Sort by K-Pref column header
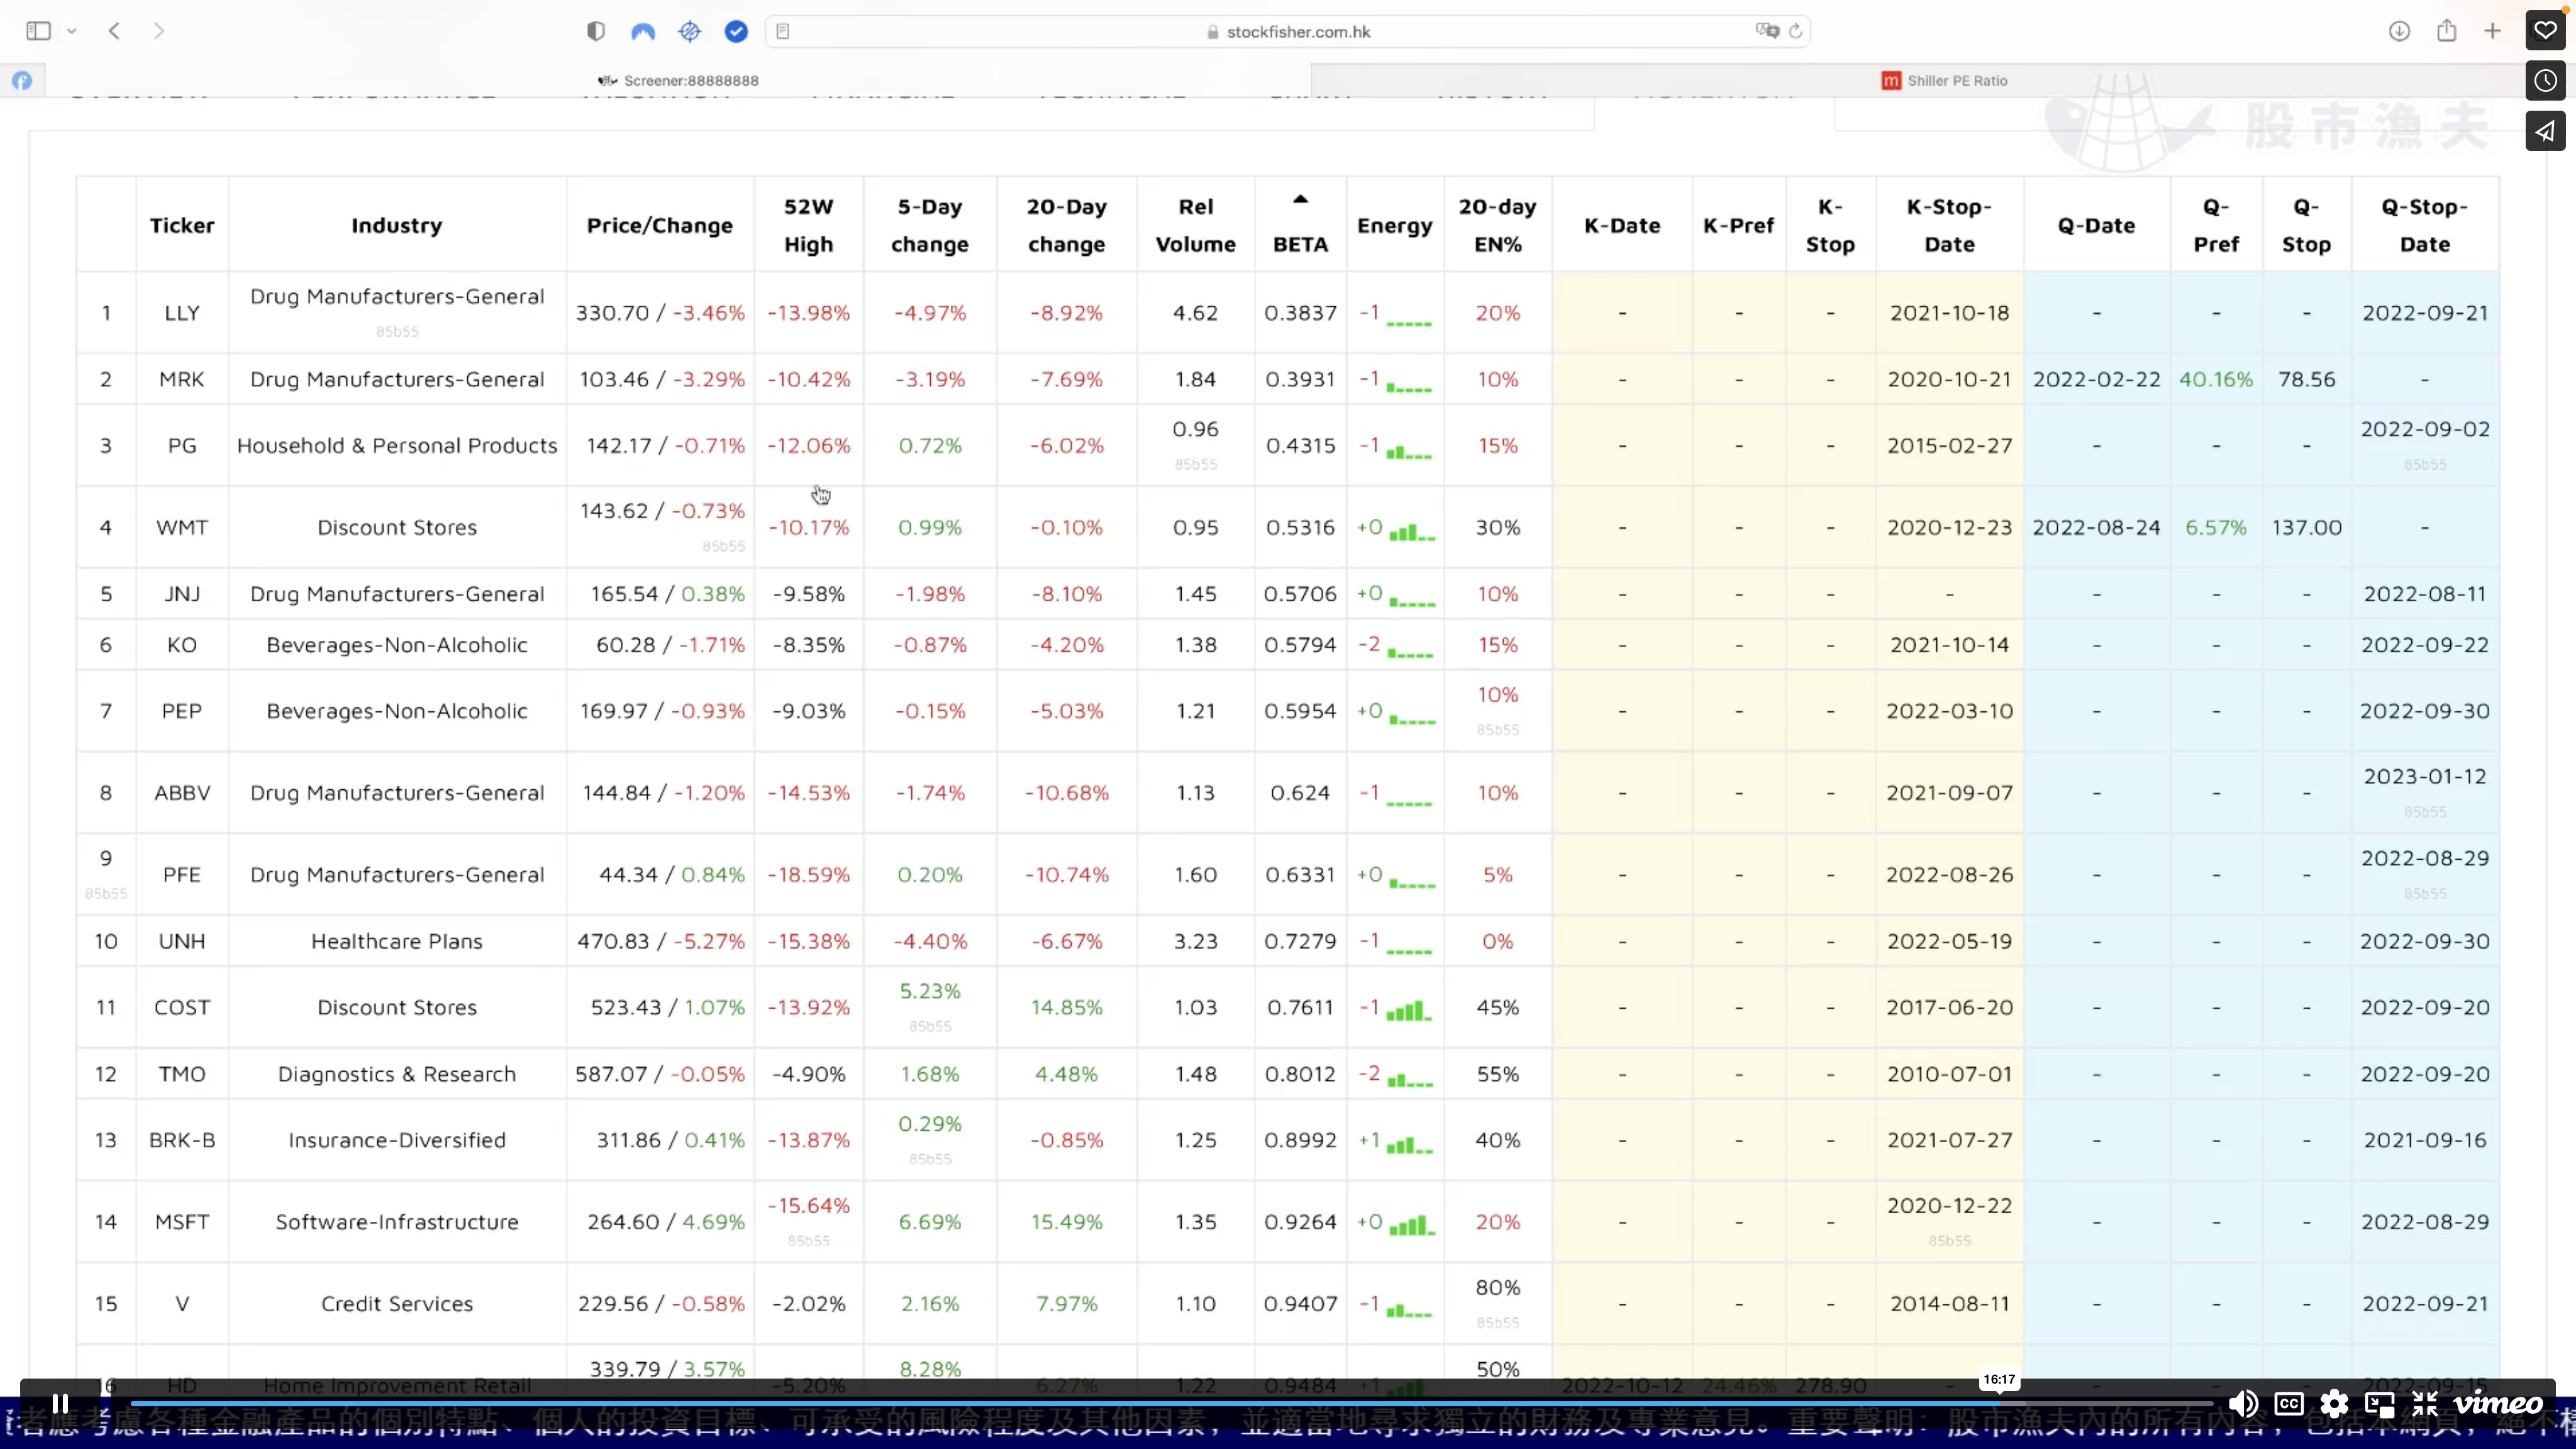This screenshot has height=1449, width=2576. 1739,225
